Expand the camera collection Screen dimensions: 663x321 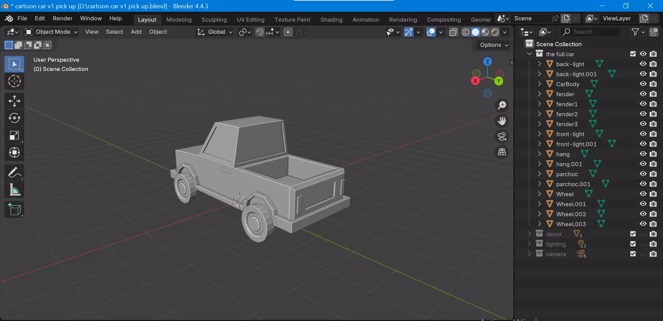(x=529, y=254)
